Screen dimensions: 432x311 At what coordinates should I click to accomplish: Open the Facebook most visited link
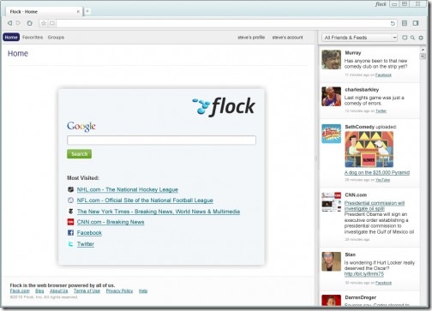point(89,233)
